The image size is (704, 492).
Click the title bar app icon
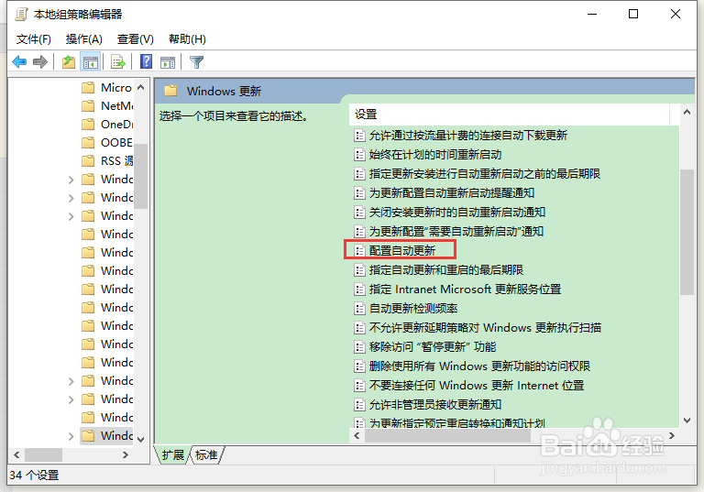[22, 15]
